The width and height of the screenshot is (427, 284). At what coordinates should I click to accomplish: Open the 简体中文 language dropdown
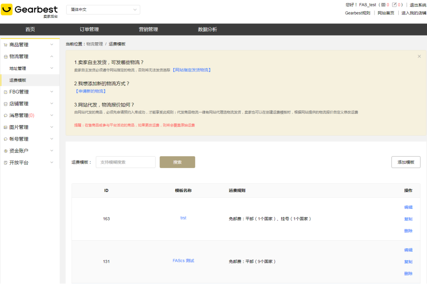click(103, 10)
